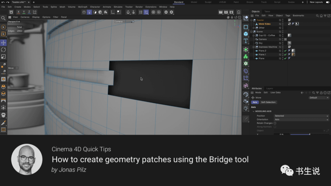Toggle Z axis lock

29,12
